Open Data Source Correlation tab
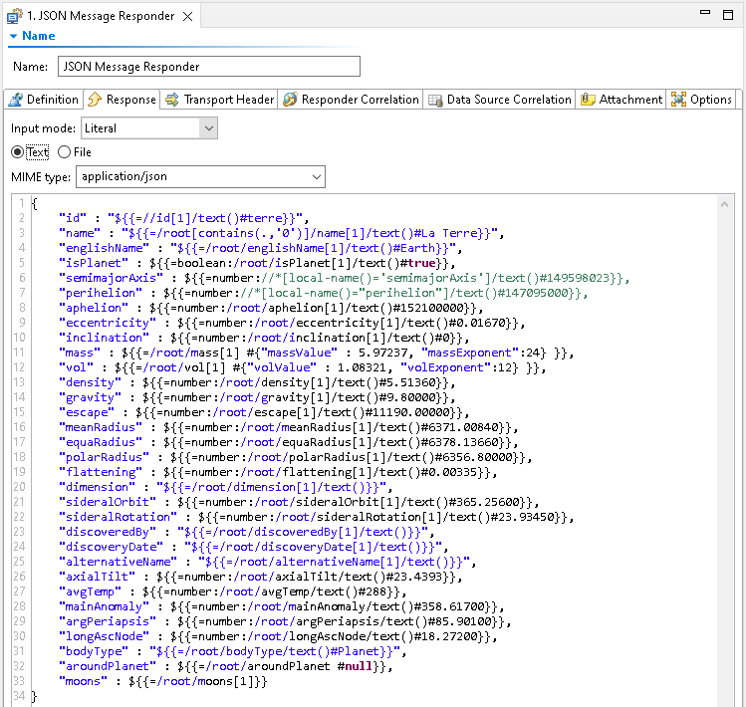Viewport: 746px width, 707px height. point(500,100)
